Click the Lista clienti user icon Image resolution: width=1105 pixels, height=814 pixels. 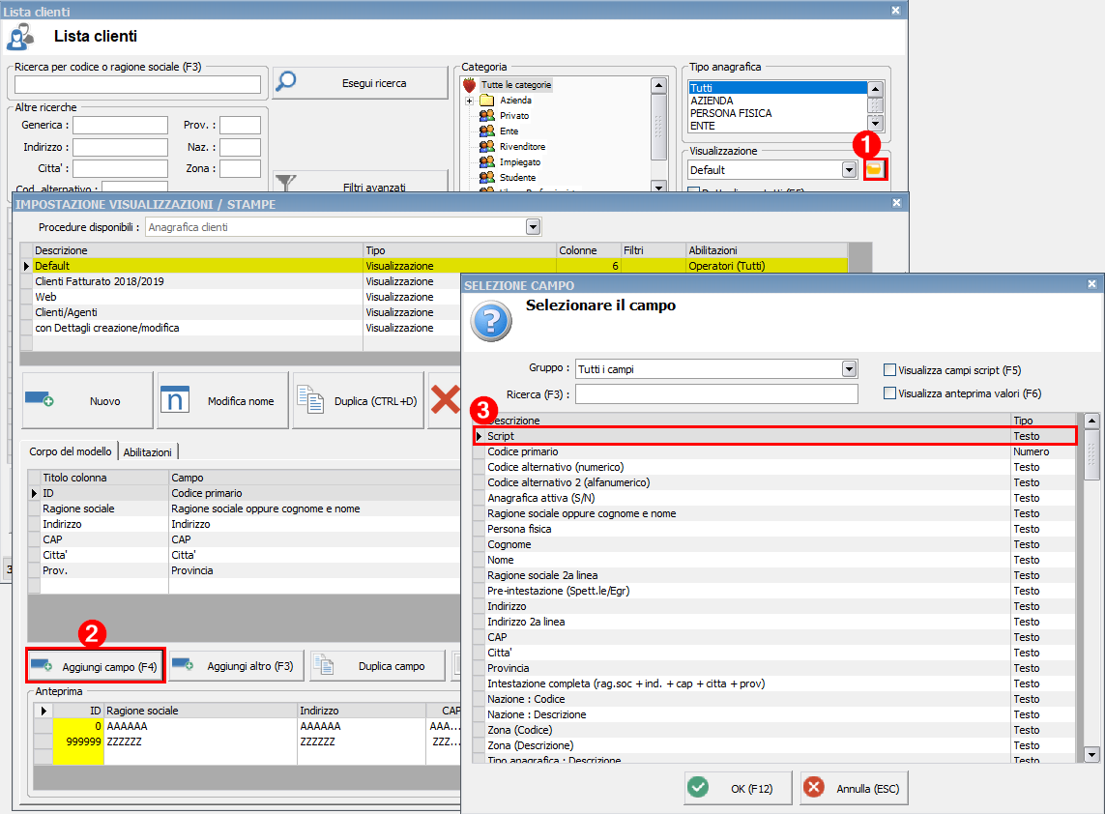point(20,38)
